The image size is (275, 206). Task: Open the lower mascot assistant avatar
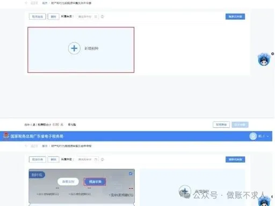264,201
